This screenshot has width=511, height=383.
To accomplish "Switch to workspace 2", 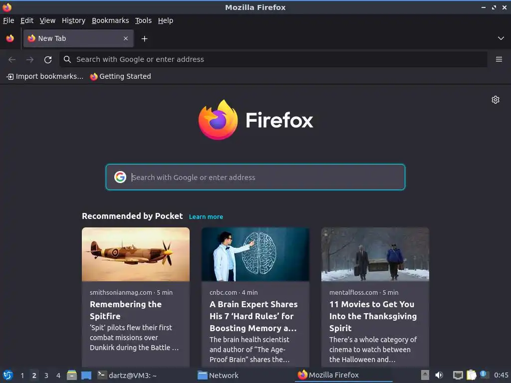I will 34,376.
